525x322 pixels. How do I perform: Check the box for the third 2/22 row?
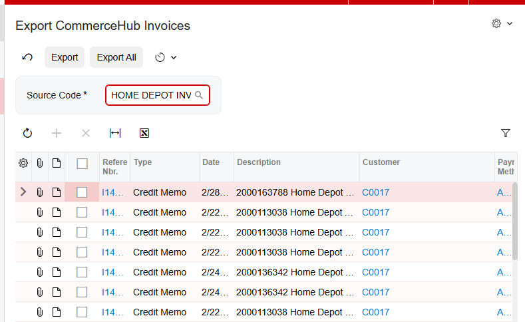coord(82,252)
